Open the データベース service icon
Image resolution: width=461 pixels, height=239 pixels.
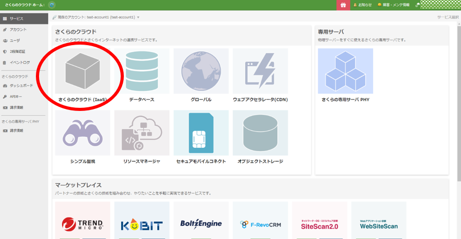[142, 71]
